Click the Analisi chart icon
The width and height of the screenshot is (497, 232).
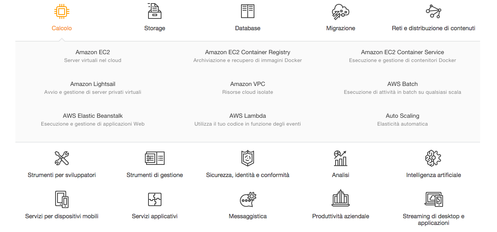click(341, 158)
